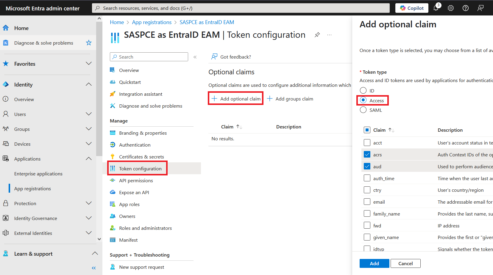This screenshot has height=275, width=493.
Task: Open the Manifest menu item
Action: point(128,240)
